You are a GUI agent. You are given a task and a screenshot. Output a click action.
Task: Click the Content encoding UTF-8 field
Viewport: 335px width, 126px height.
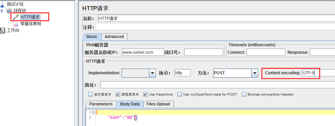tap(318, 73)
